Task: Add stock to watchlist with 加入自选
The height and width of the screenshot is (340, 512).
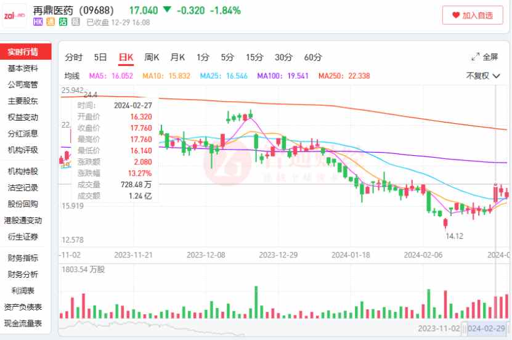Action: tap(472, 15)
